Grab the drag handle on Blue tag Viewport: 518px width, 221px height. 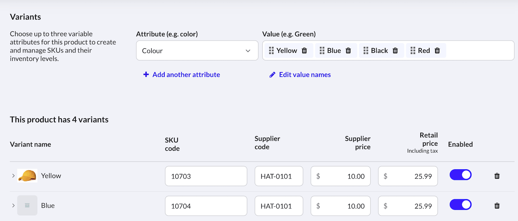322,51
